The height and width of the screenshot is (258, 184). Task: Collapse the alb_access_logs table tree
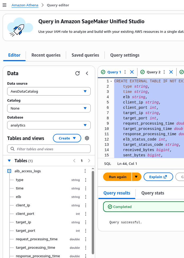tap(9, 171)
